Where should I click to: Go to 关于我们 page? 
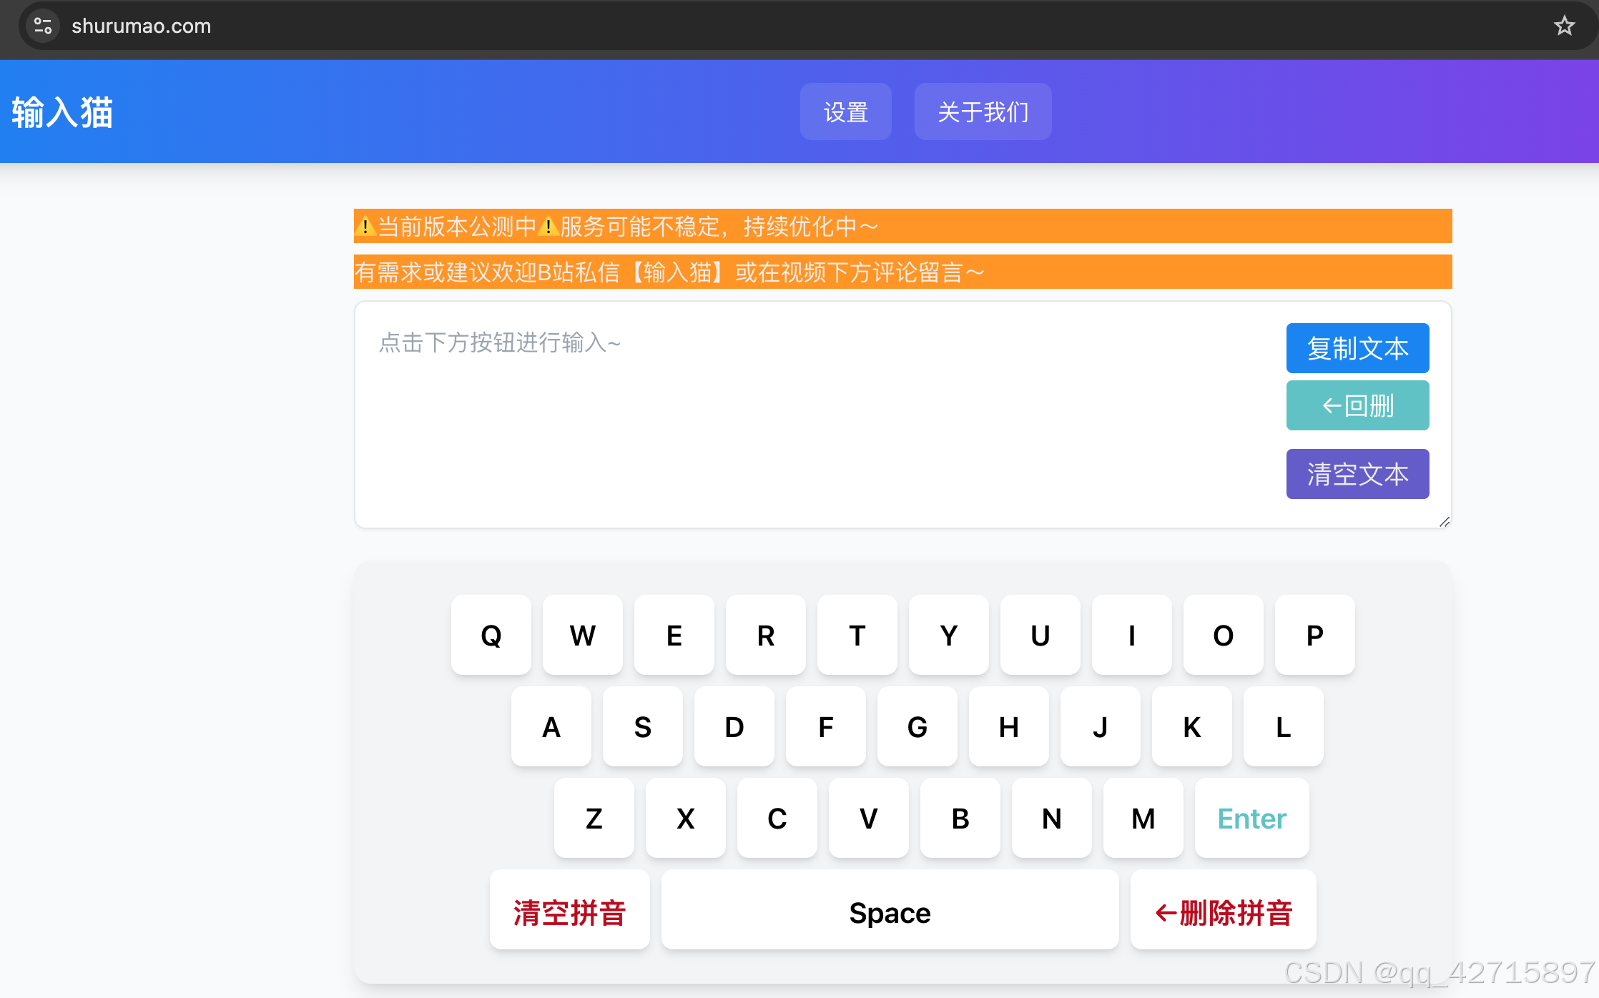pyautogui.click(x=983, y=112)
